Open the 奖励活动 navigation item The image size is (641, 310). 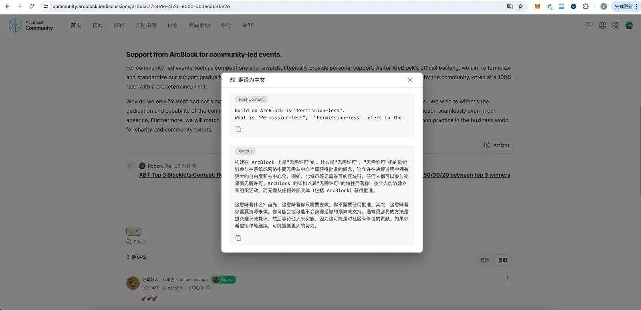pos(199,25)
